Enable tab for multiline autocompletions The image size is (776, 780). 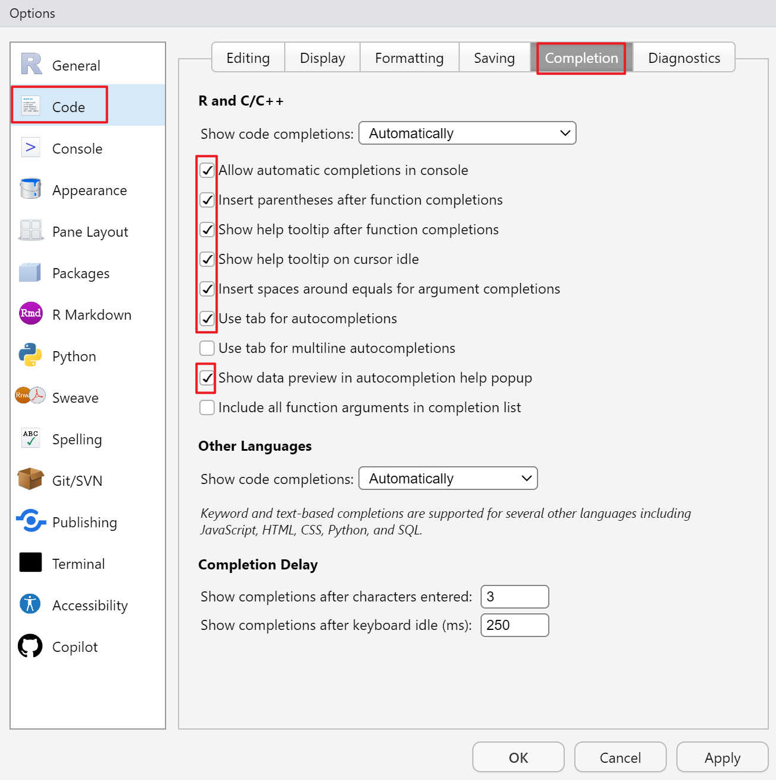[x=207, y=348]
